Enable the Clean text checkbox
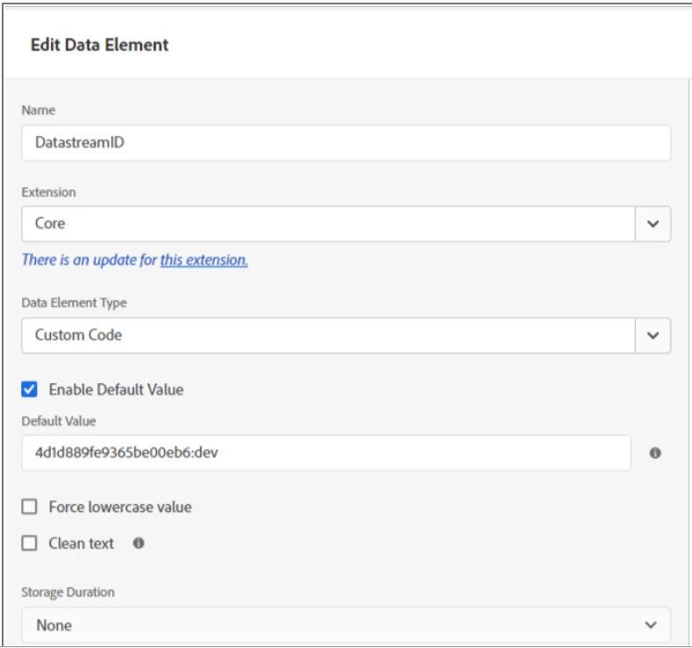 [x=30, y=544]
